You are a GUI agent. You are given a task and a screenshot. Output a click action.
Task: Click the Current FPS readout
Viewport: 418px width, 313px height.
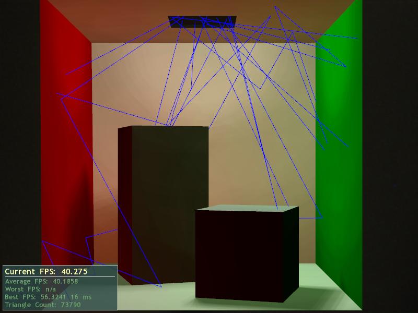tap(46, 271)
